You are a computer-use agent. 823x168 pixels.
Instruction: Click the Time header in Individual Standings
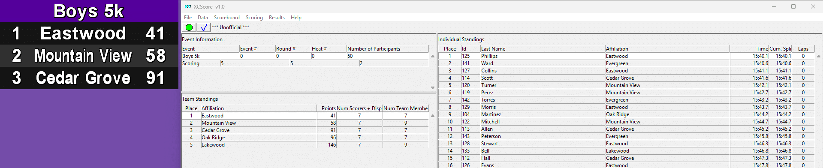pos(749,49)
